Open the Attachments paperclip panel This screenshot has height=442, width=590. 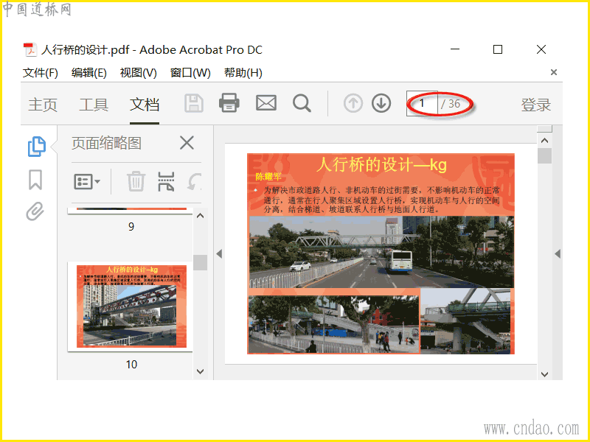click(x=35, y=211)
